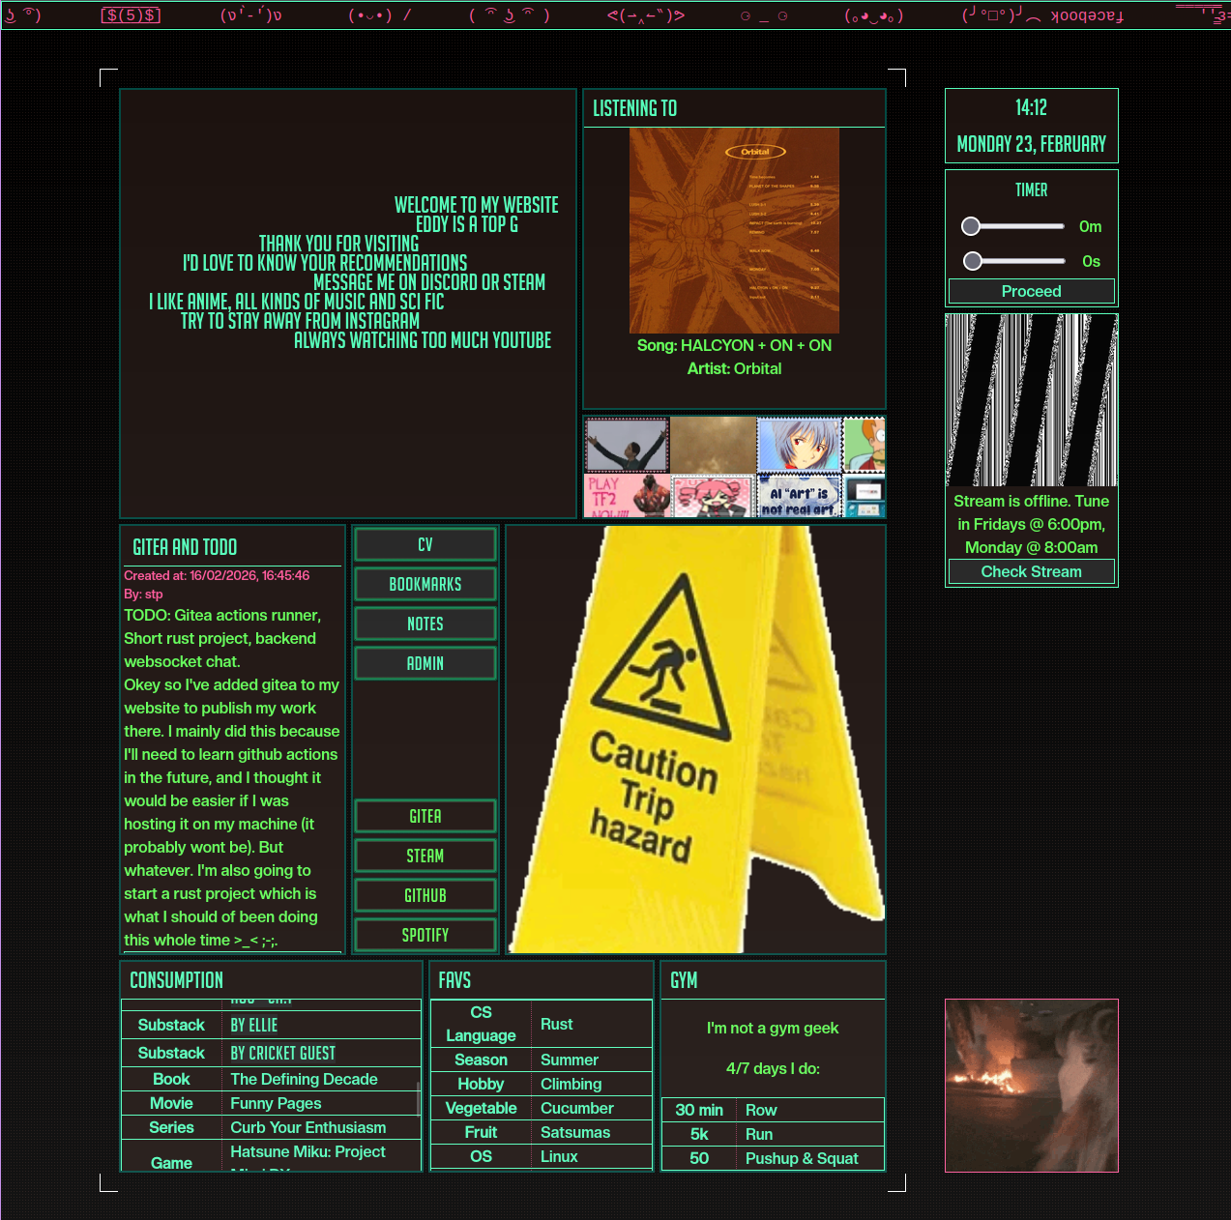Click the 0s seconds value
This screenshot has width=1231, height=1220.
pyautogui.click(x=1091, y=261)
